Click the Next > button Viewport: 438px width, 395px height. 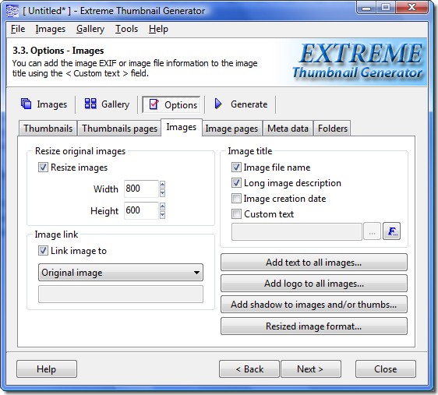click(311, 369)
